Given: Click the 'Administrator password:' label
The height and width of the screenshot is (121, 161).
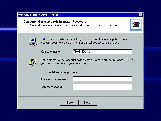Looking at the screenshot, I should point(55,79).
